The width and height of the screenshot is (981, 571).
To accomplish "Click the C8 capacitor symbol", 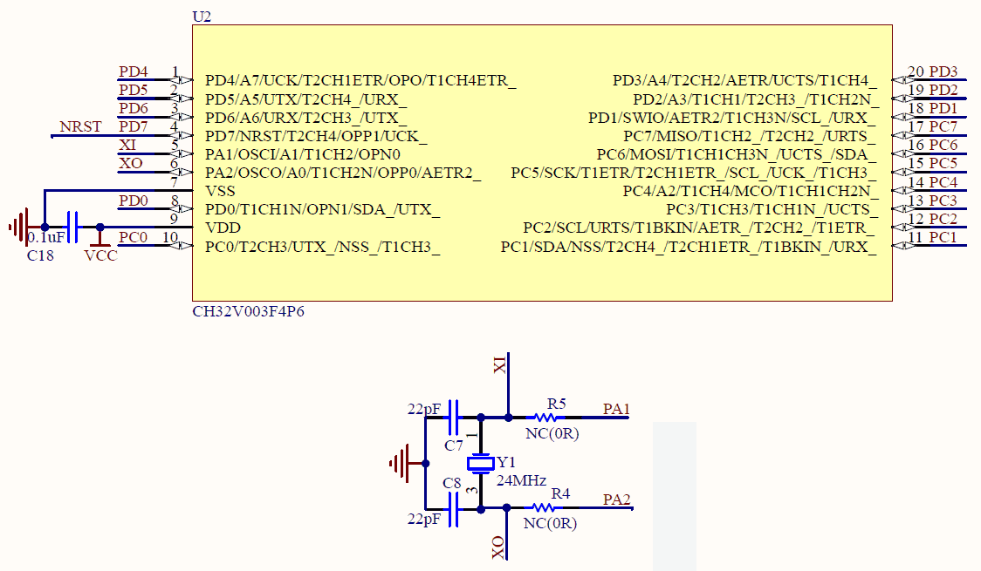I will point(453,508).
